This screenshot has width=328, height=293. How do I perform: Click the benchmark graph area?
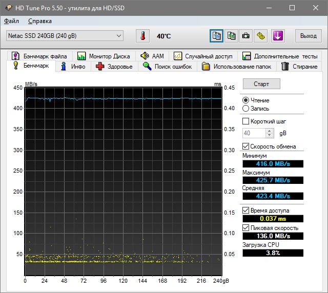123,181
